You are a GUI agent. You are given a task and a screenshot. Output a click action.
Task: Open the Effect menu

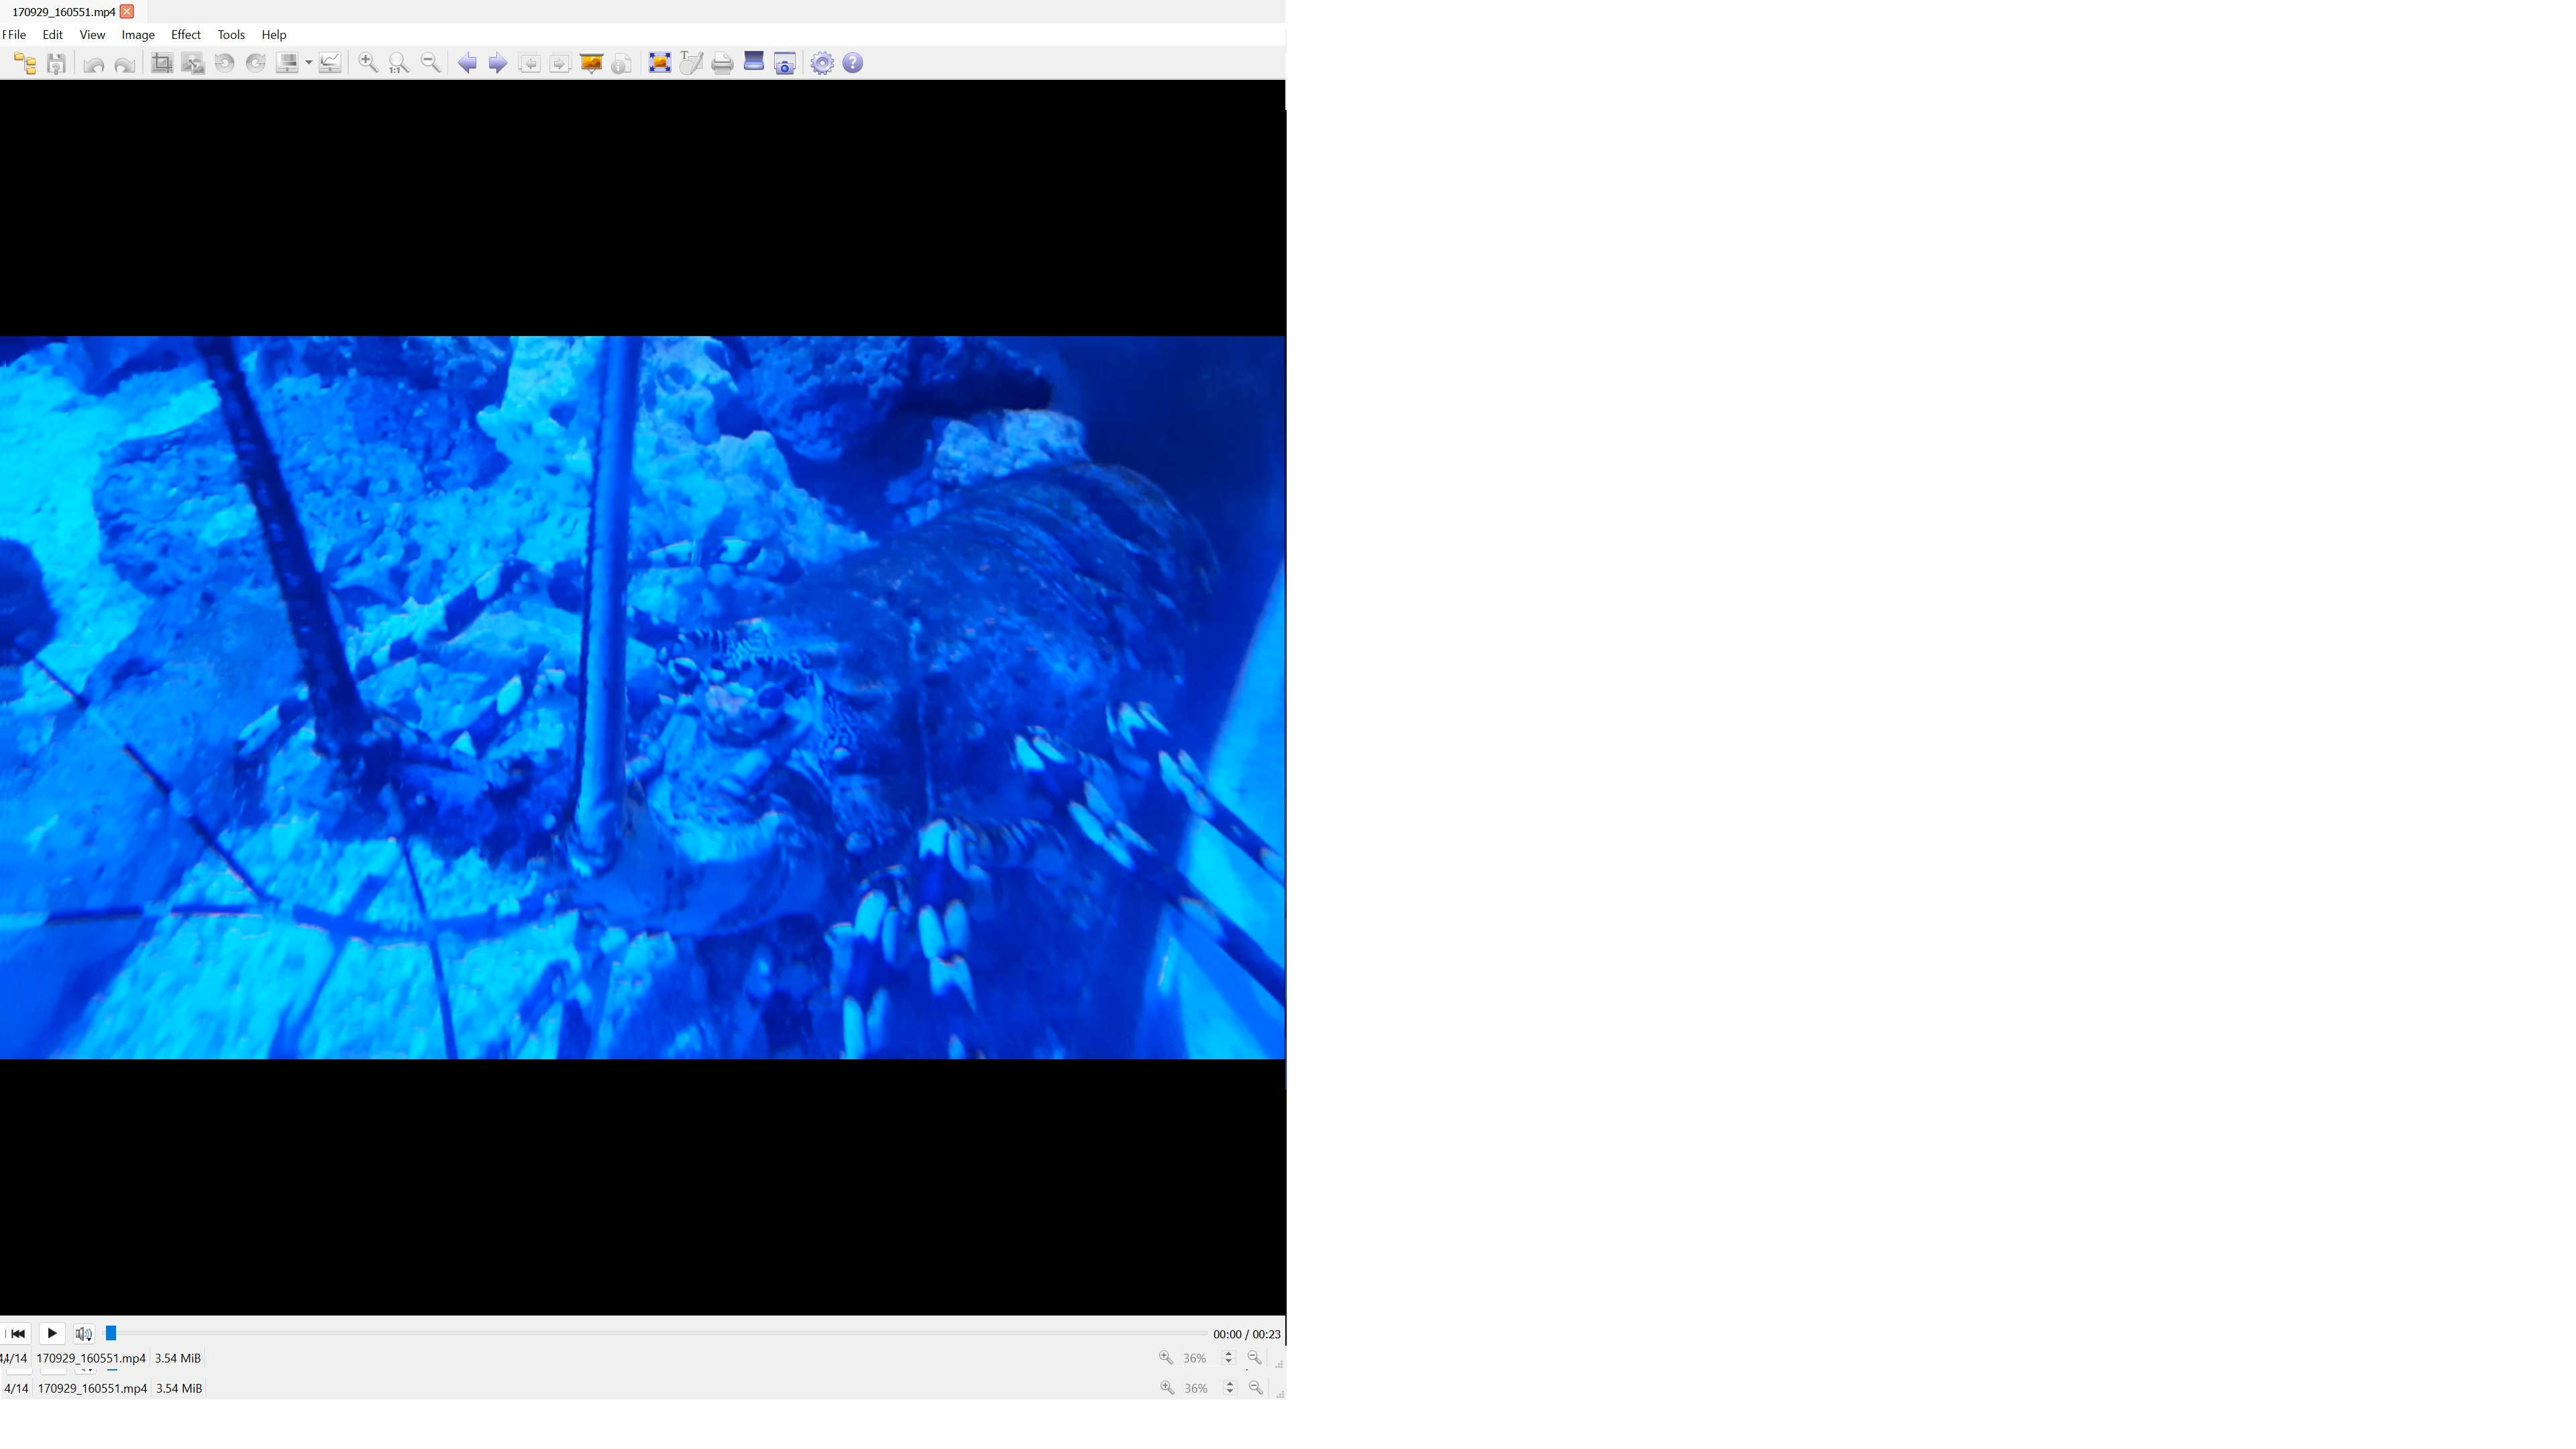186,35
